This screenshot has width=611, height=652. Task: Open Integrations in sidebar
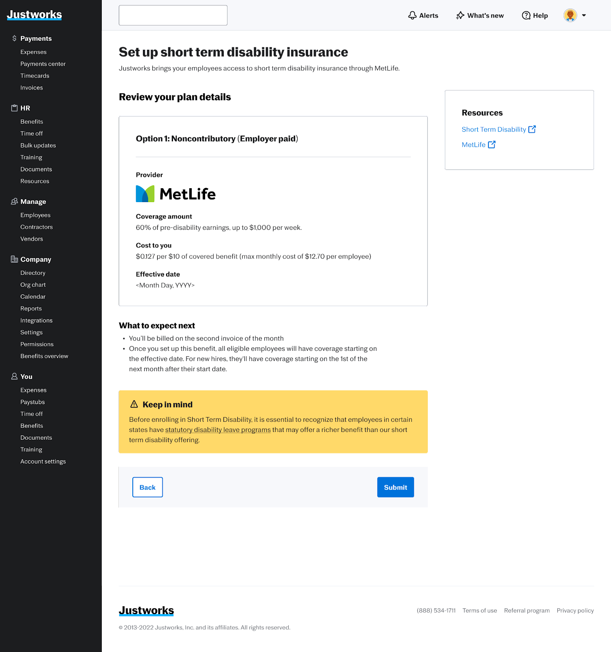36,320
